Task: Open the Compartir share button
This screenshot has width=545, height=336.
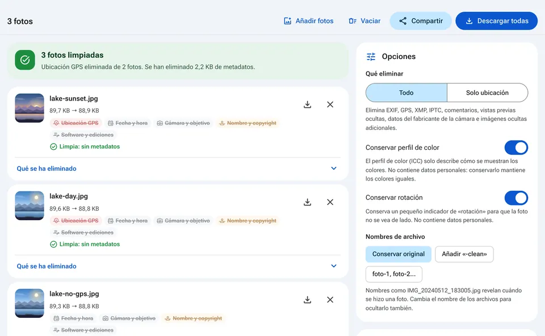Action: point(421,21)
